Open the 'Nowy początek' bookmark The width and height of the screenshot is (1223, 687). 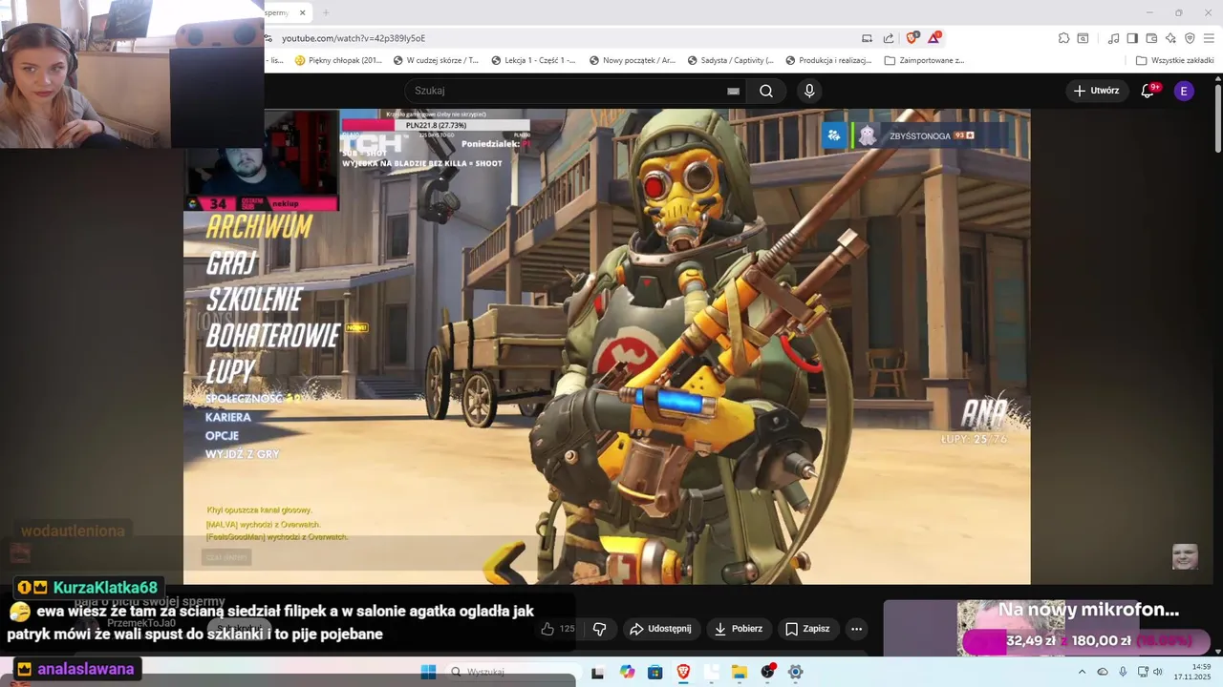point(633,60)
